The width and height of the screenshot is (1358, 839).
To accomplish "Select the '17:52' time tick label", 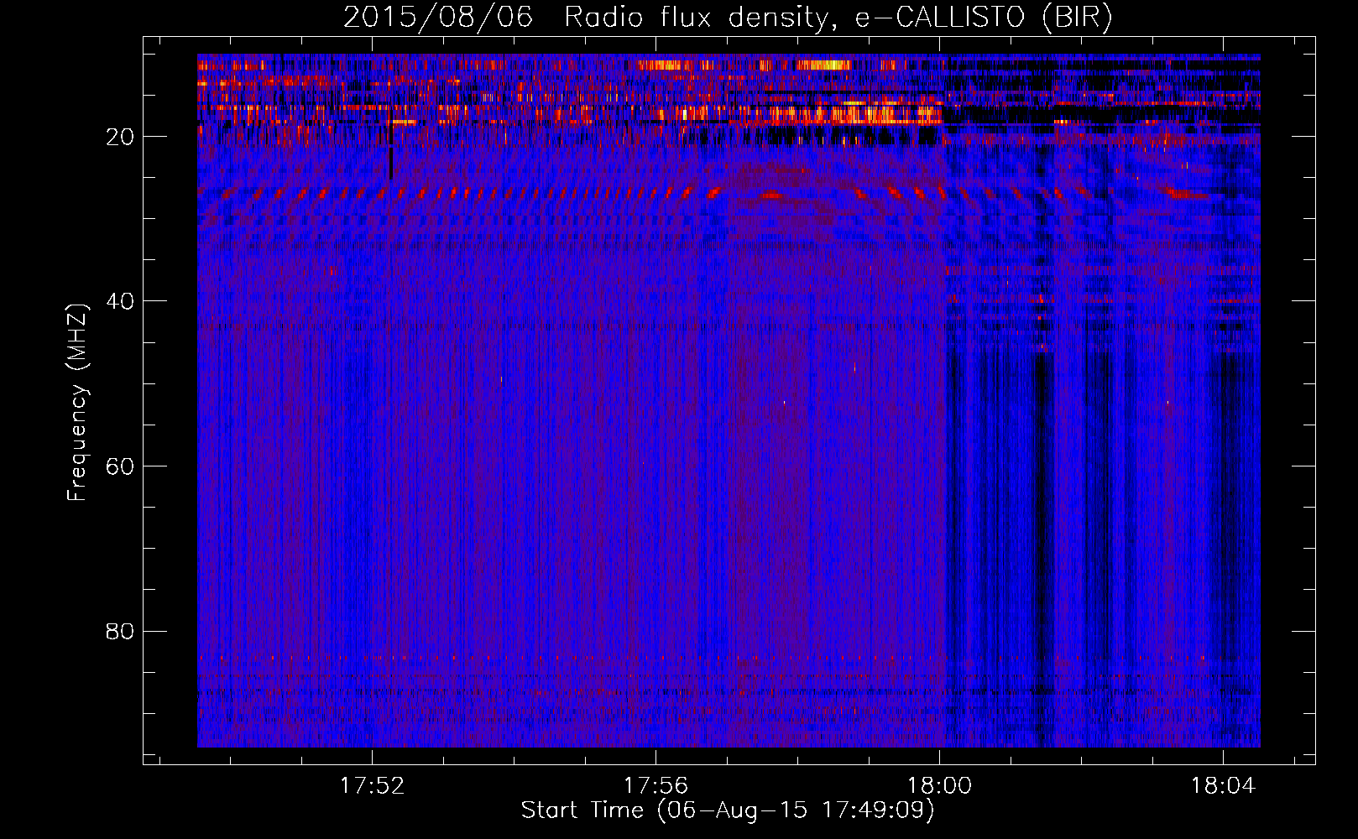I will [x=372, y=786].
